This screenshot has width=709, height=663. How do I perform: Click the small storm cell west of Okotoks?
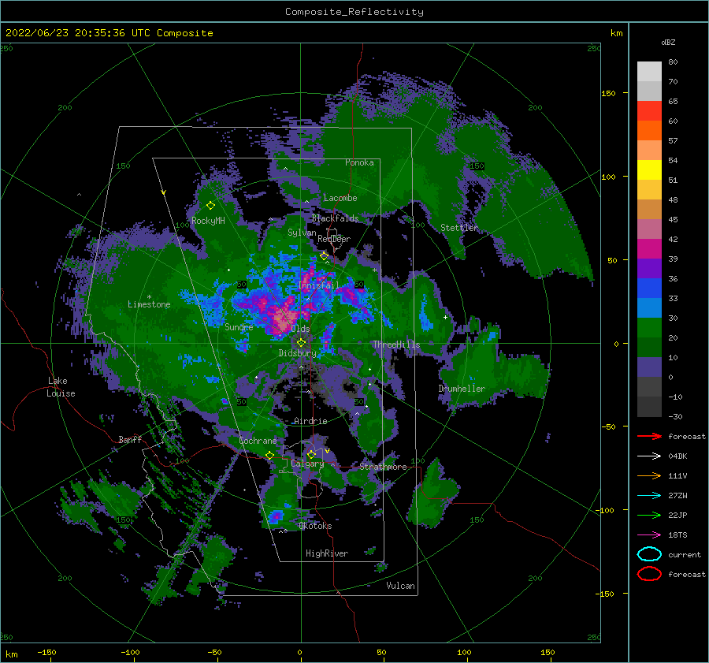(x=275, y=516)
